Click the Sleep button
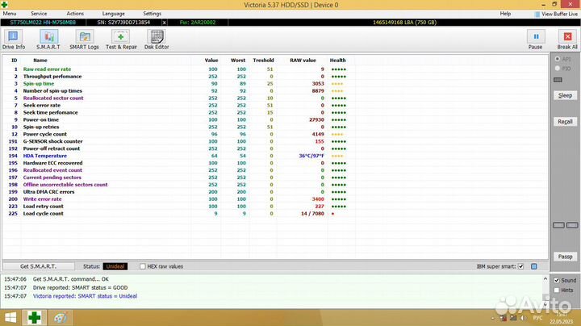The height and width of the screenshot is (326, 581). click(566, 95)
